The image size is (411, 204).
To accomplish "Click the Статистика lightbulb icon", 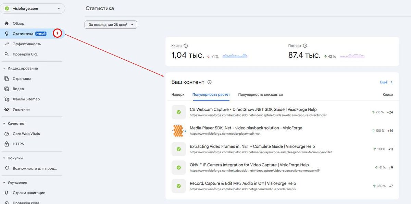I will coord(7,34).
